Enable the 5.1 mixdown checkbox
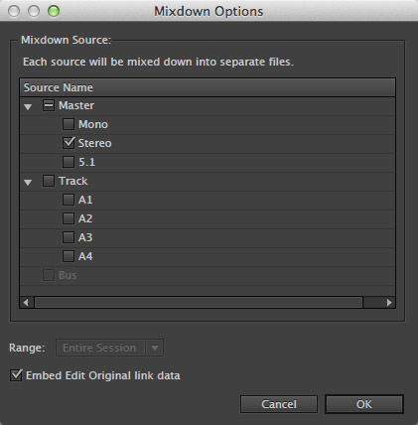418x425 pixels. coord(69,162)
